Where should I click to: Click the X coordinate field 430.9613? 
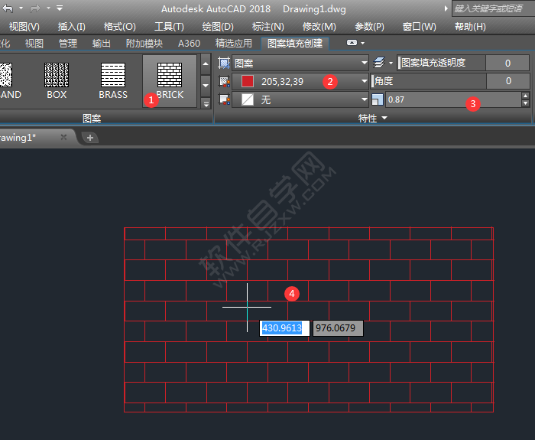tap(284, 328)
